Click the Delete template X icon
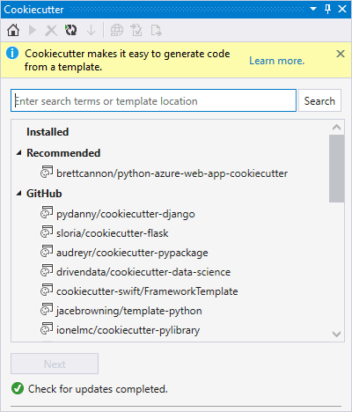 click(51, 30)
